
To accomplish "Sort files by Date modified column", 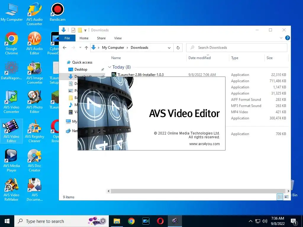I will click(x=199, y=58).
